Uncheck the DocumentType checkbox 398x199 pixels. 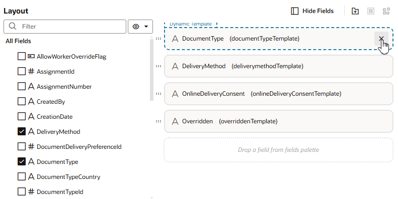coord(22,162)
